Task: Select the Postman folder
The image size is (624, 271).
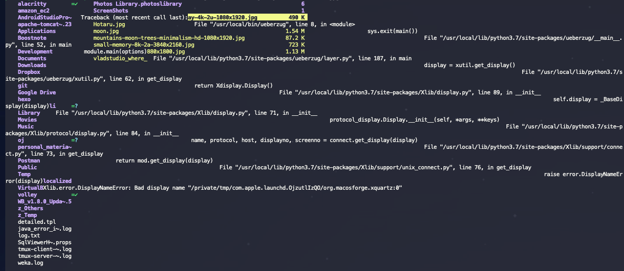Action: coord(29,160)
